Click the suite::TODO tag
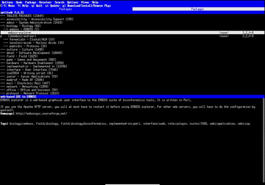265x185 pixels. tap(198, 124)
